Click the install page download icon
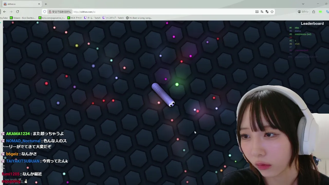Image resolution: width=329 pixels, height=185 pixels. click(x=257, y=12)
